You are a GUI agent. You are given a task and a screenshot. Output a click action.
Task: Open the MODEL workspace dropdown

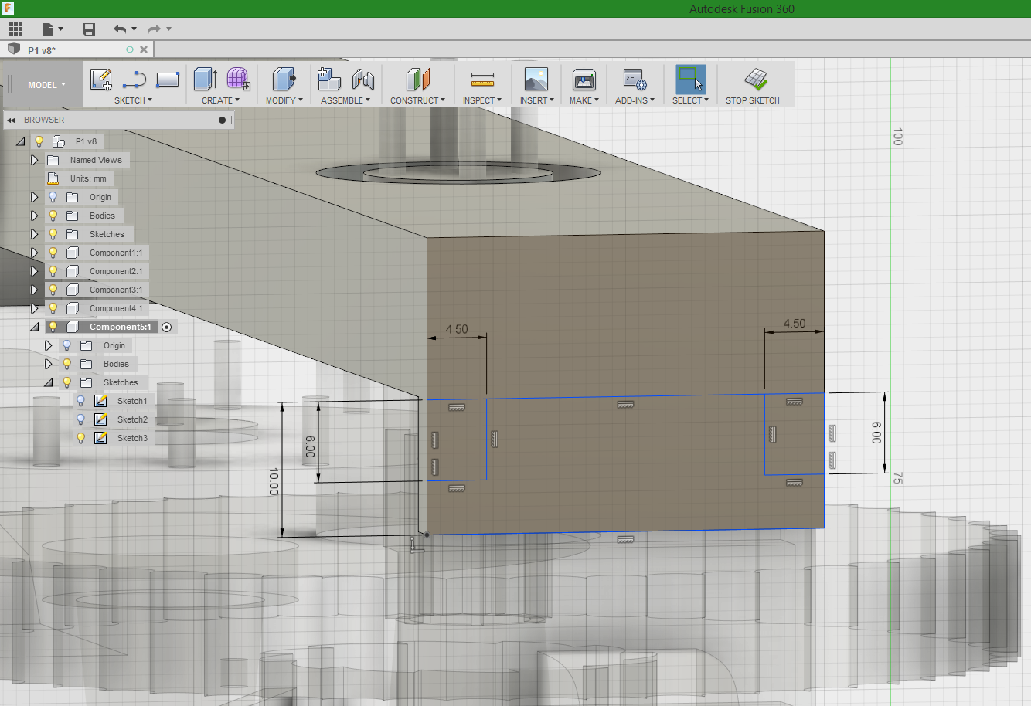coord(46,85)
